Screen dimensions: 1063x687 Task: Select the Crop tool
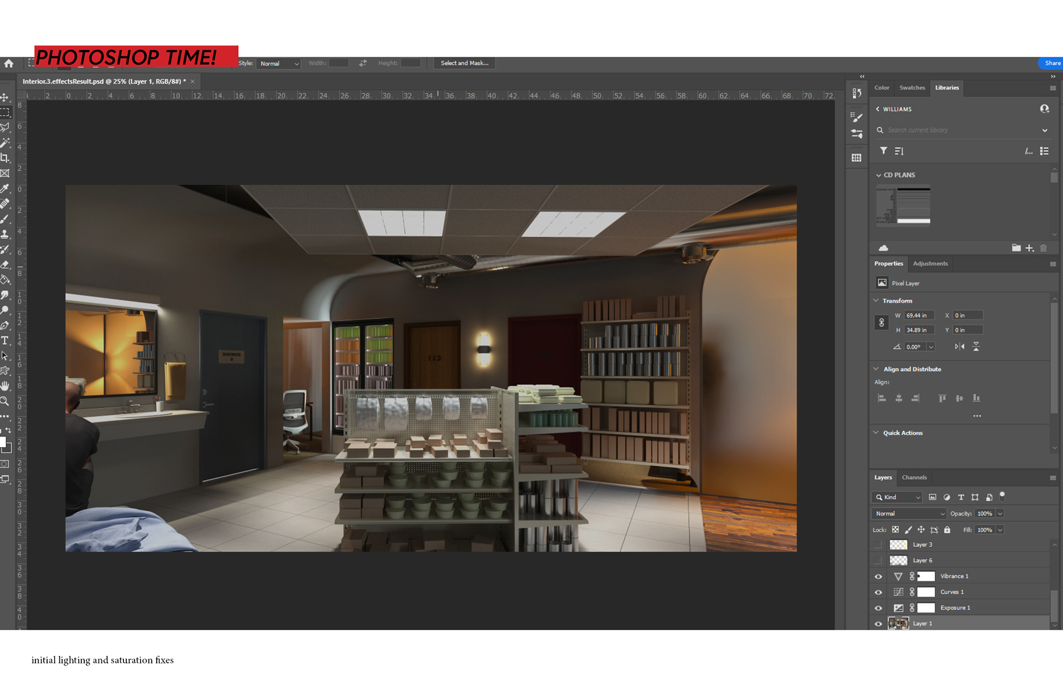pyautogui.click(x=5, y=158)
